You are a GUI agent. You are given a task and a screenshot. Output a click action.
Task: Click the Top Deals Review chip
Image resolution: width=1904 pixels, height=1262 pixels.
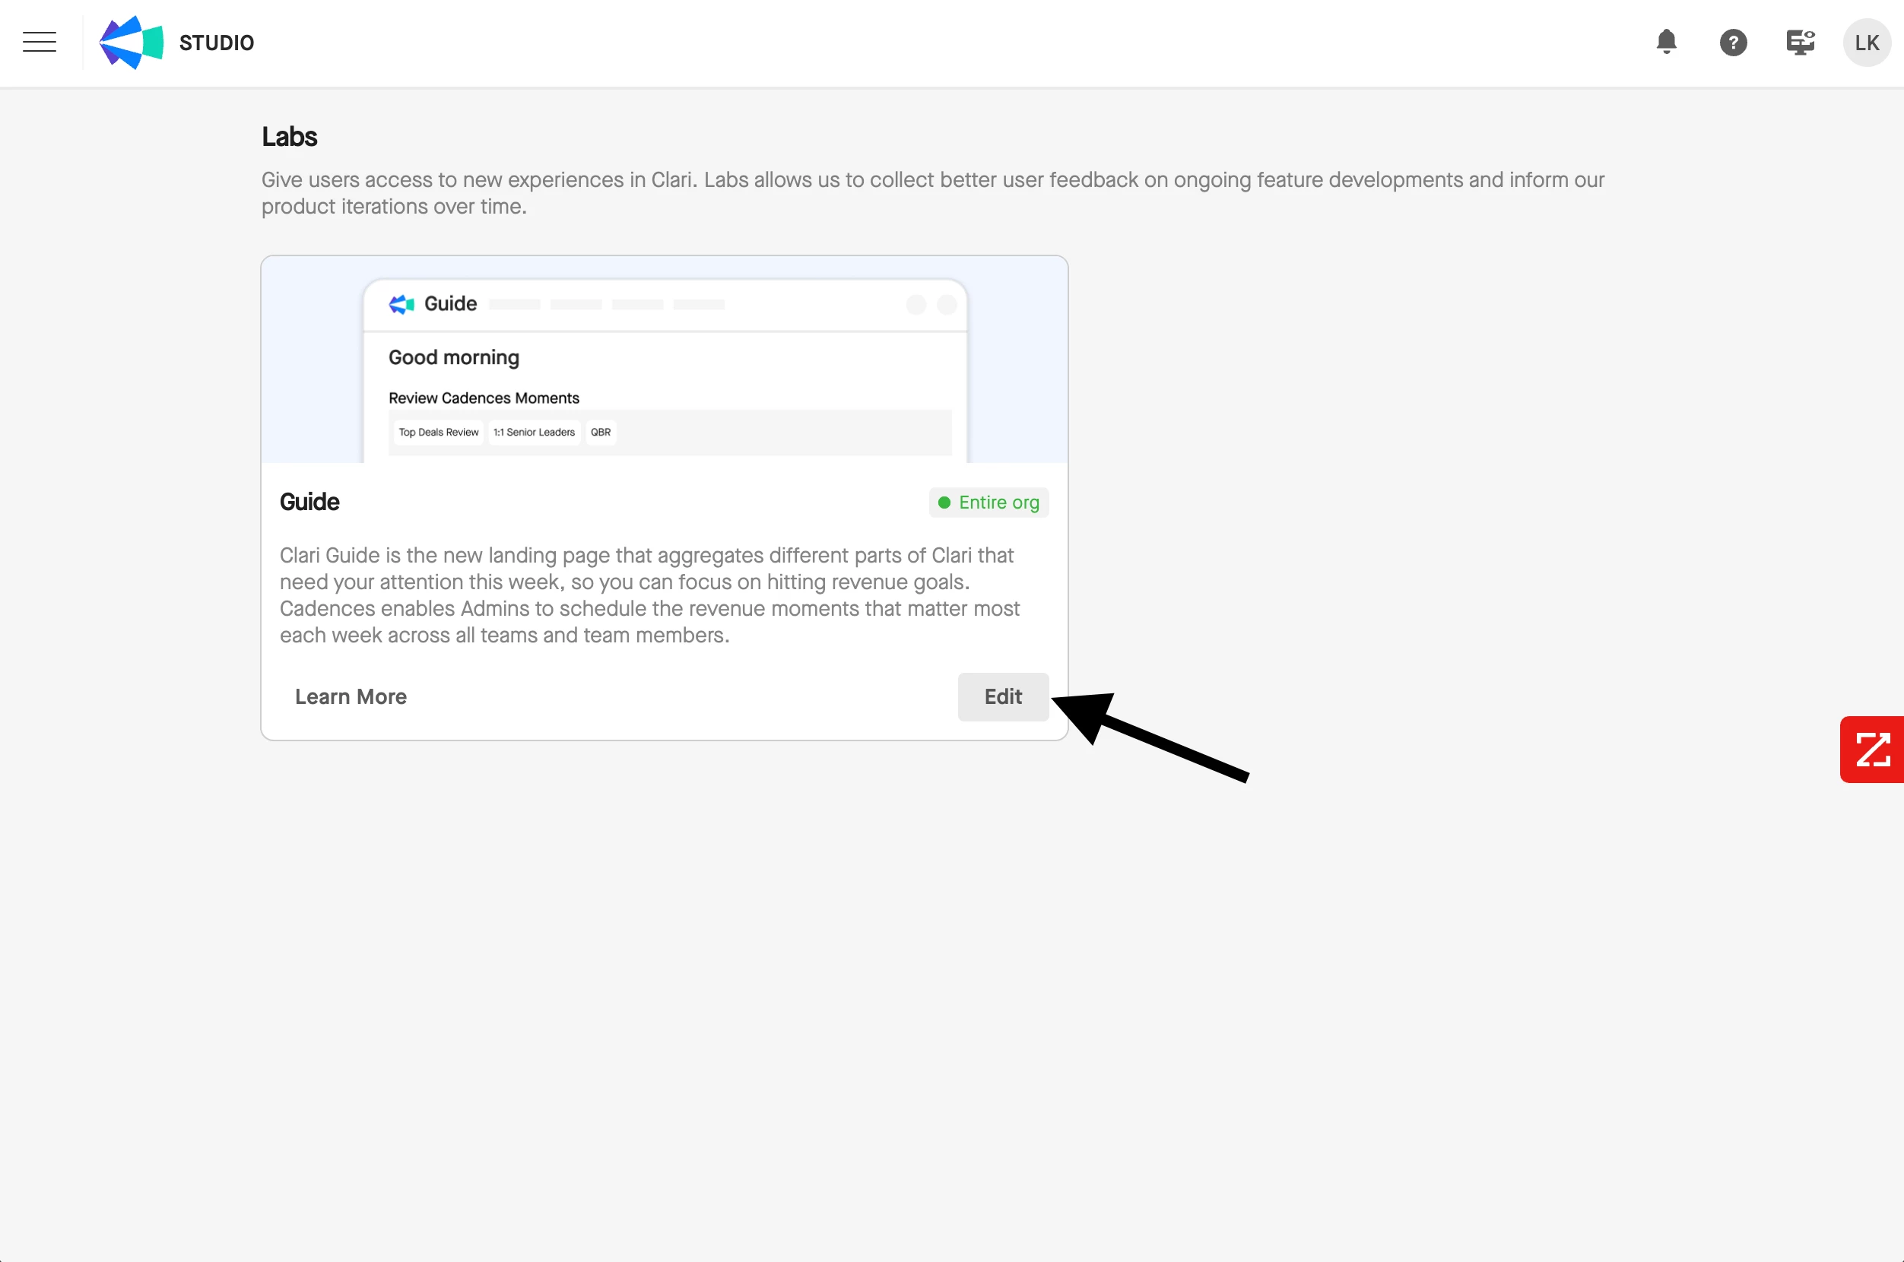tap(439, 433)
